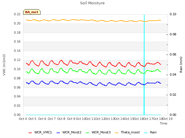Click the 0.14 left VWC tick label
The width and height of the screenshot is (185, 138).
(x=17, y=51)
